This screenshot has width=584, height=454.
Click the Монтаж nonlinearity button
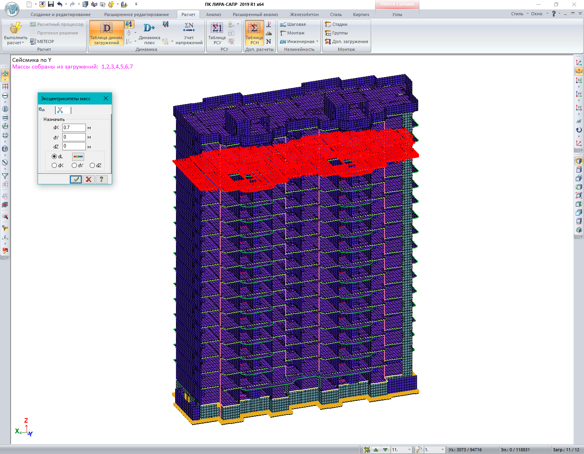point(292,33)
